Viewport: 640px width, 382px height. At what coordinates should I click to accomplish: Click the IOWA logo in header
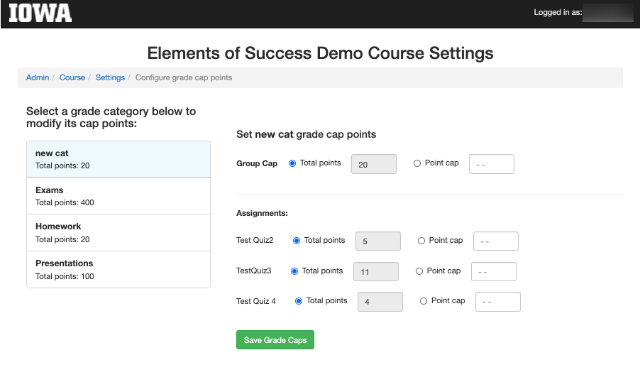[x=40, y=13]
